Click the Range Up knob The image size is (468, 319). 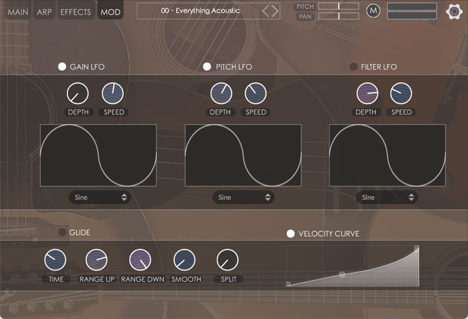click(97, 260)
